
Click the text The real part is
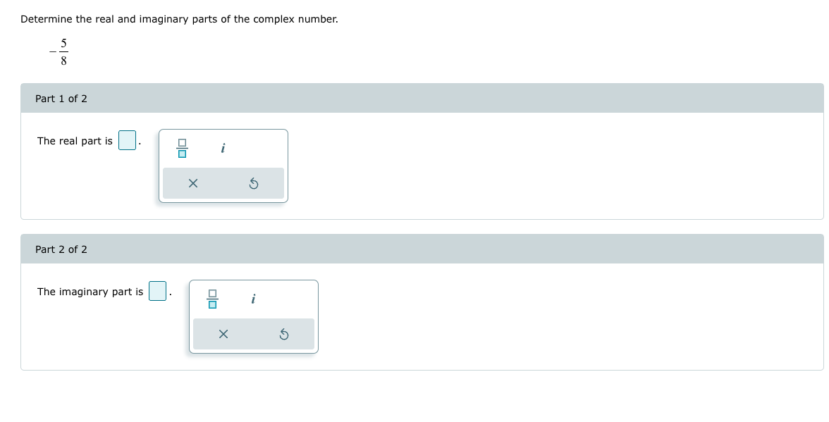tap(75, 141)
